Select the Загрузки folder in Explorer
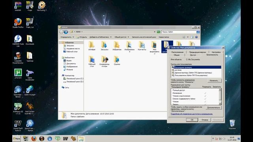Viewport: 253px width, 142px height. coord(104,46)
